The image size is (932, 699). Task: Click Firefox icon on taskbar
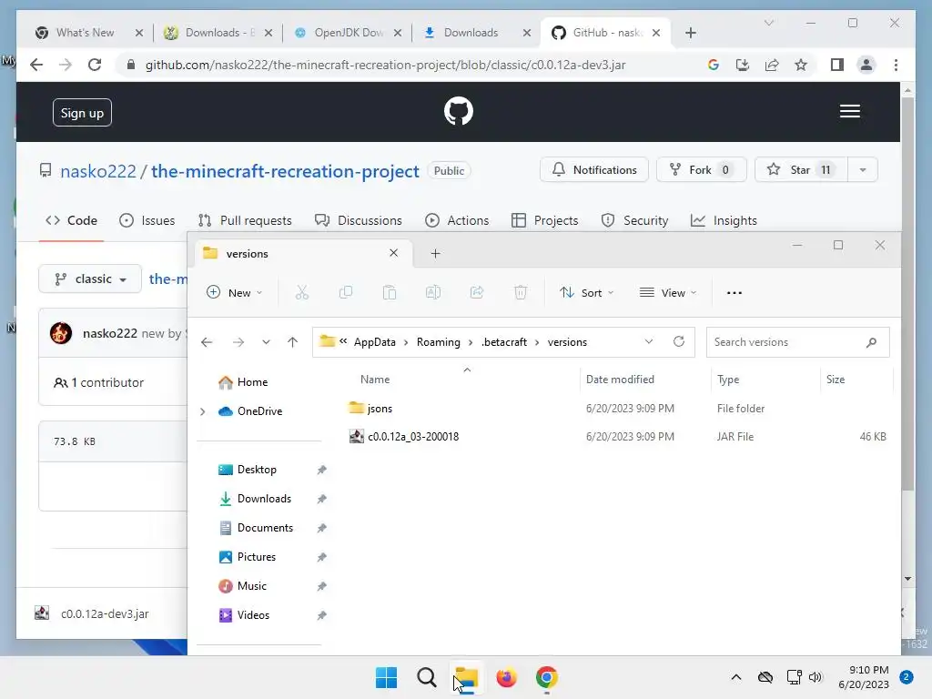[x=506, y=677]
